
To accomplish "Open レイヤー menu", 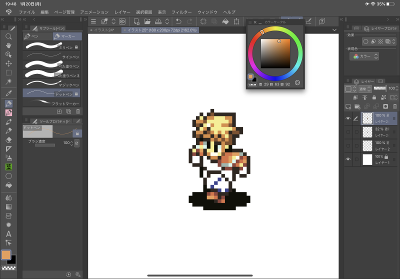I will (122, 12).
